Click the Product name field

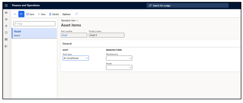point(107,35)
